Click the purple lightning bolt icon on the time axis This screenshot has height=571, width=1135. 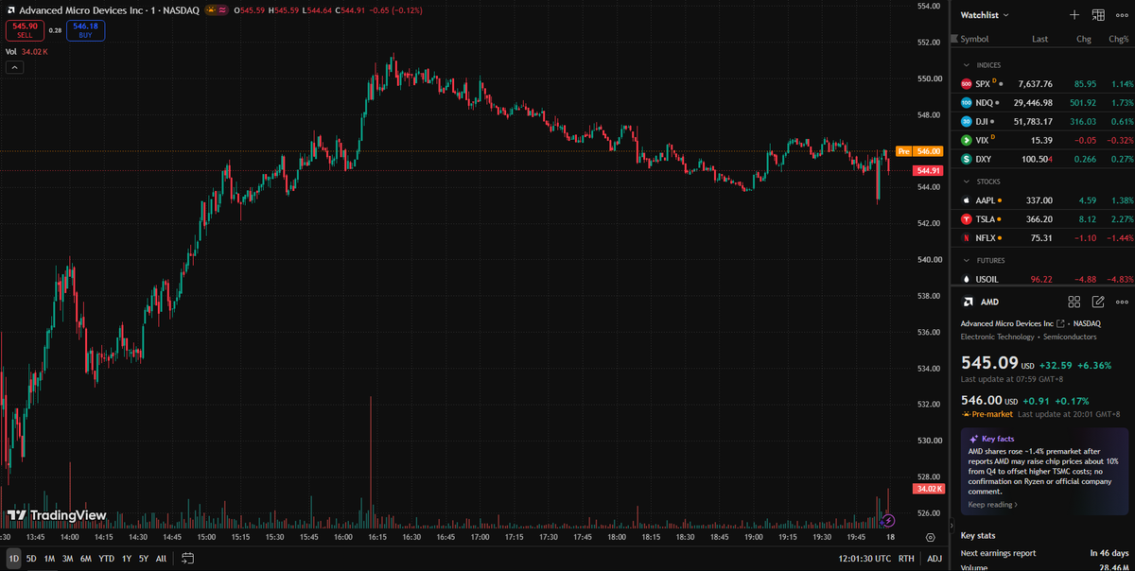[888, 520]
